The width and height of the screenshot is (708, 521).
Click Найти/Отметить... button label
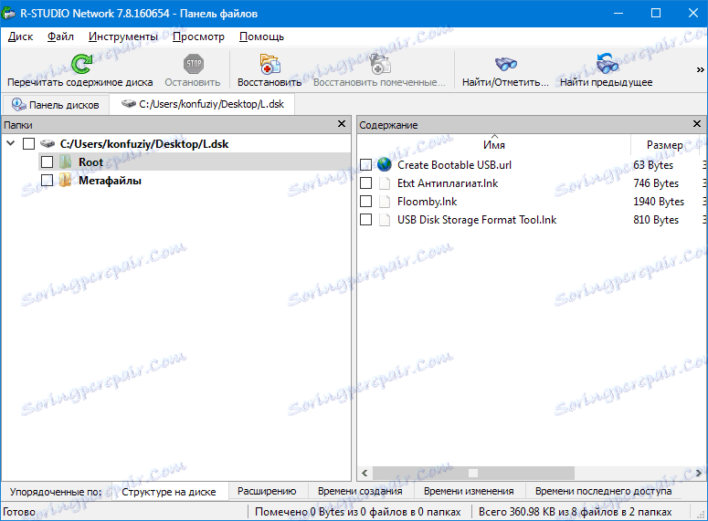[x=505, y=82]
